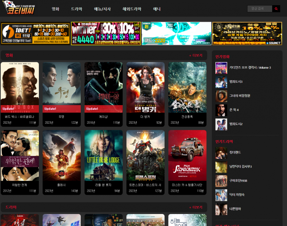287x226 pixels.
Task: Open the 영화 menu in navigation
Action: click(x=55, y=9)
